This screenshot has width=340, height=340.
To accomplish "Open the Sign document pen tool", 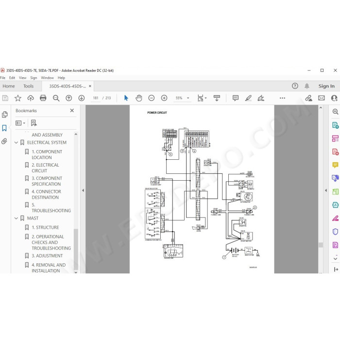I will coord(261,98).
